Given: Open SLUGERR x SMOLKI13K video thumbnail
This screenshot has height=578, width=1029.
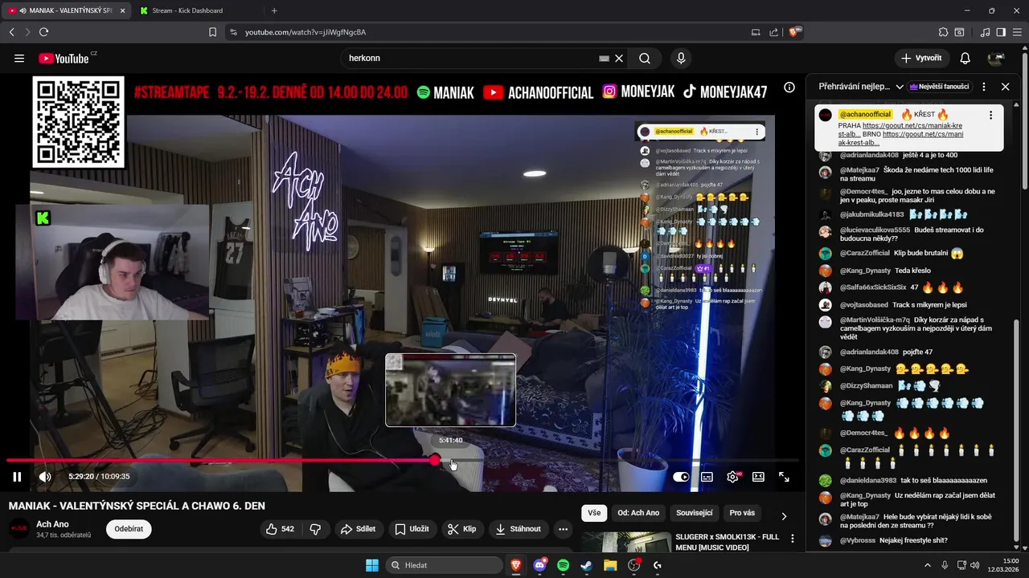Looking at the screenshot, I should pos(625,543).
